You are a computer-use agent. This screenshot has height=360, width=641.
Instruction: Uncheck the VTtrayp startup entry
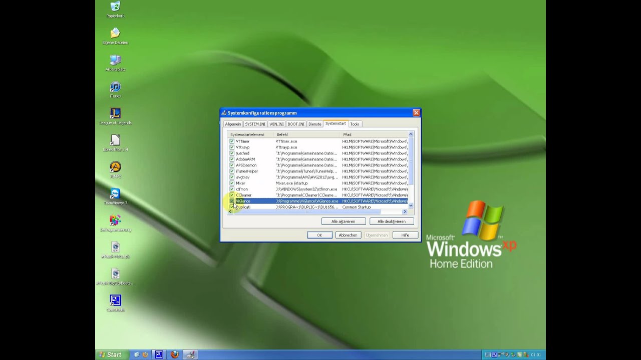(232, 147)
